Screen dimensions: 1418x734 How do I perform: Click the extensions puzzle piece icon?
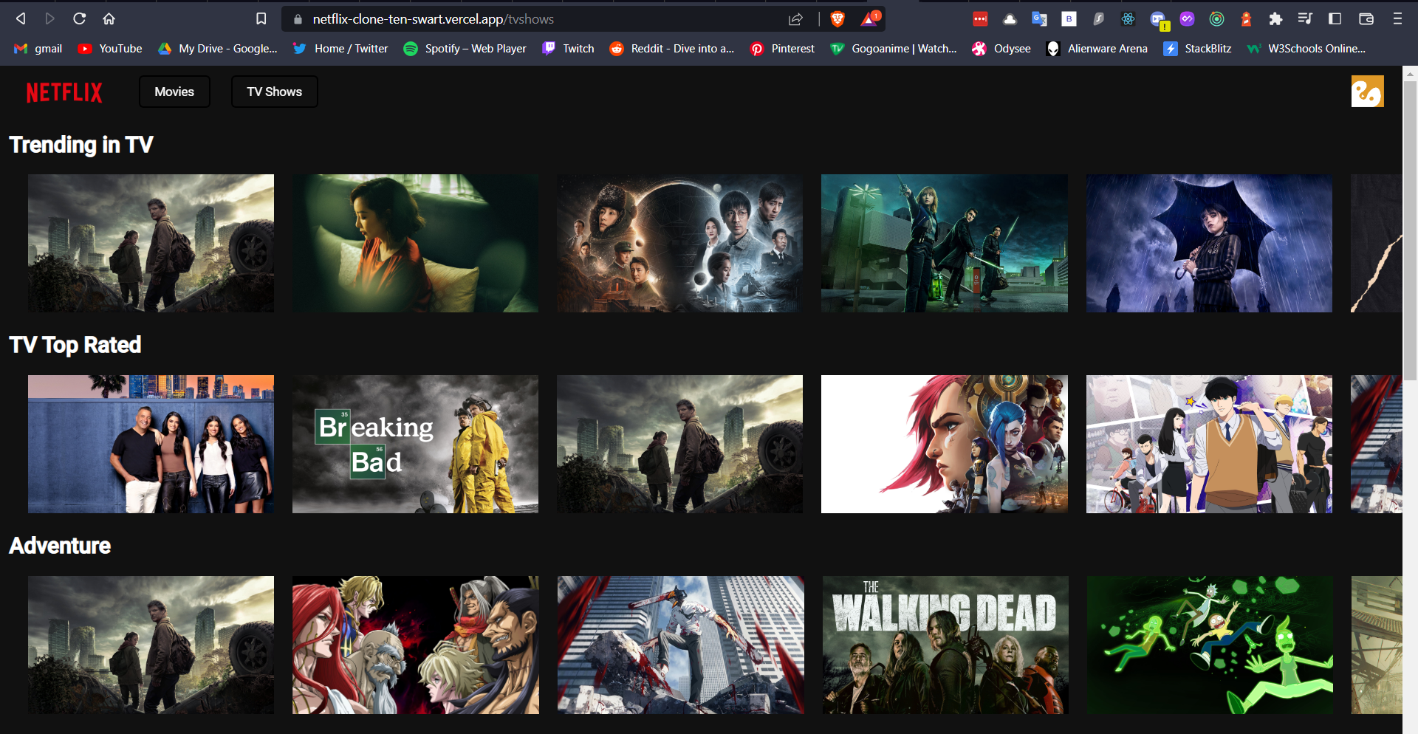pos(1275,19)
